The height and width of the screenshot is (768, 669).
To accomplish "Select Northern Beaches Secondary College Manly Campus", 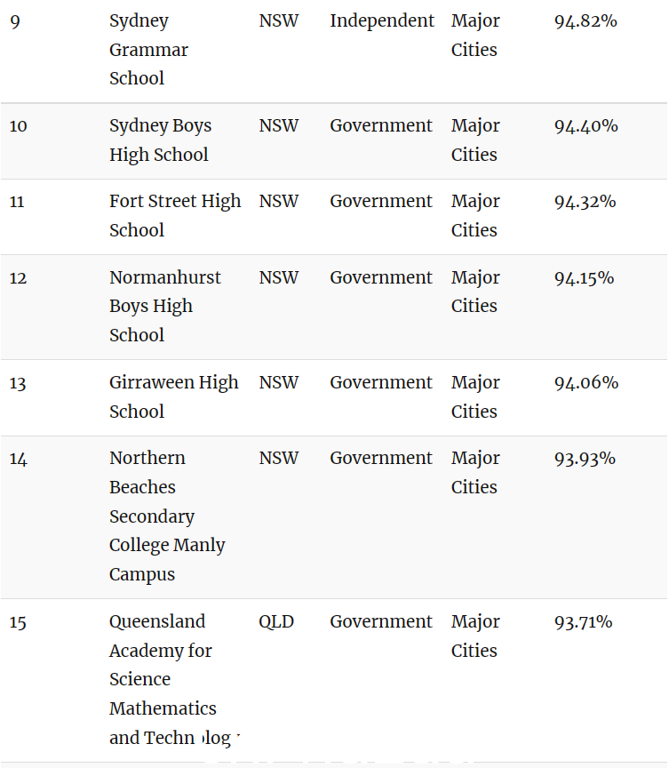I will 167,516.
